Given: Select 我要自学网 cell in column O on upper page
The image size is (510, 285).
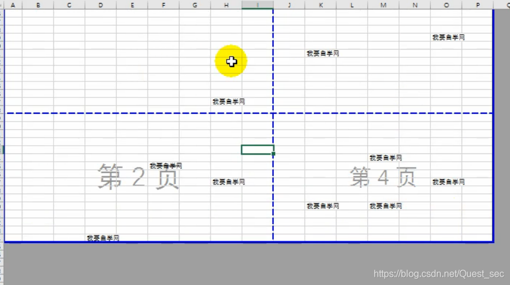Looking at the screenshot, I should coord(448,37).
